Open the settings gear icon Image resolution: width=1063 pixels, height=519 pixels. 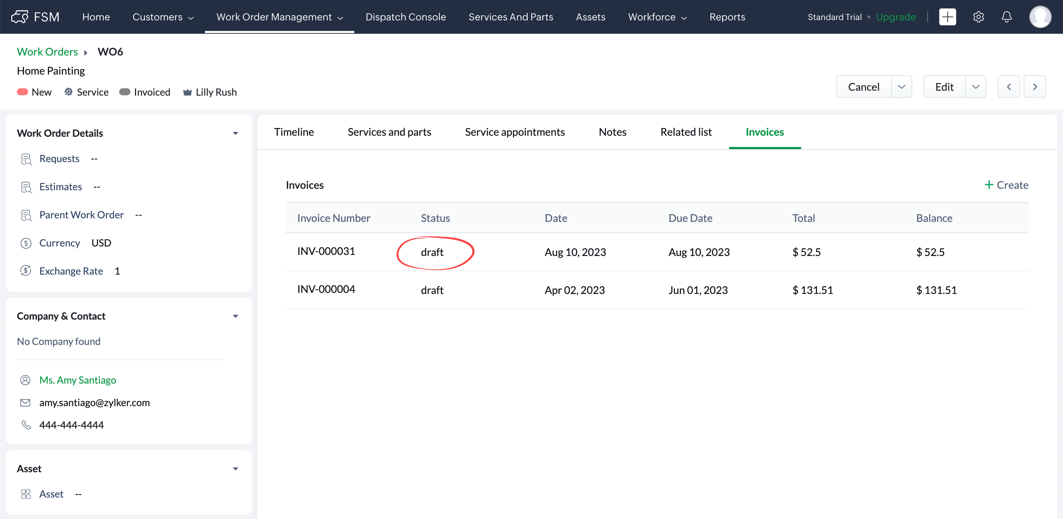(978, 17)
